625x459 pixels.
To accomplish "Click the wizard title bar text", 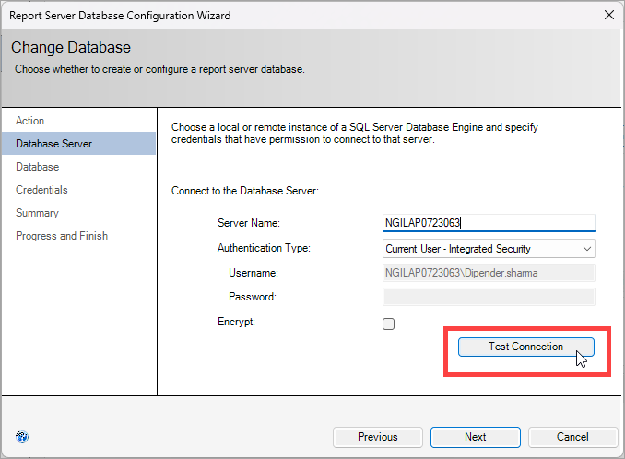I will tap(120, 16).
